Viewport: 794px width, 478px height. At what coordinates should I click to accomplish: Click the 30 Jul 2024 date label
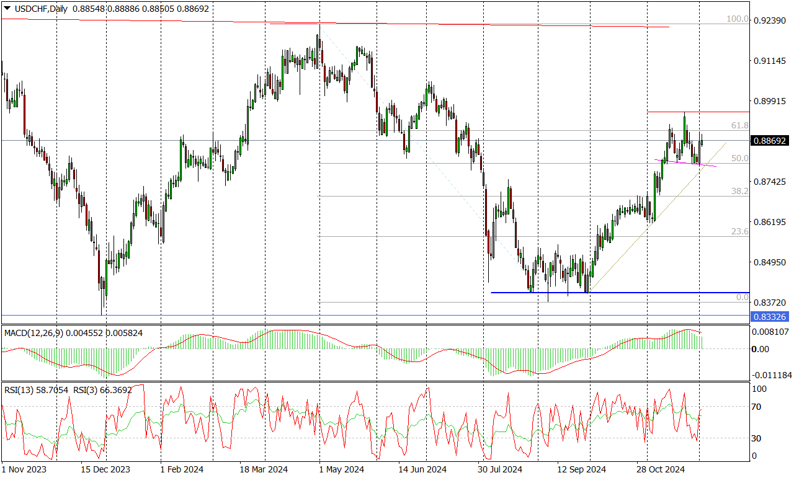click(x=501, y=469)
